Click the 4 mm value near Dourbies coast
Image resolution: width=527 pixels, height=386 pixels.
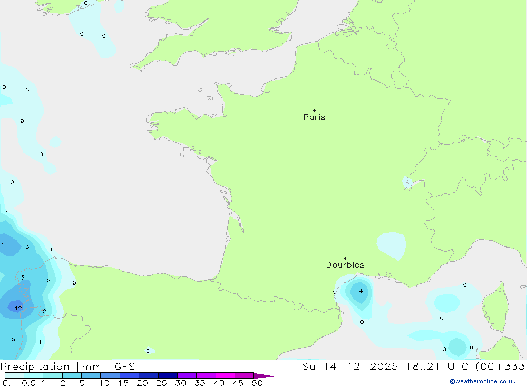(x=360, y=291)
